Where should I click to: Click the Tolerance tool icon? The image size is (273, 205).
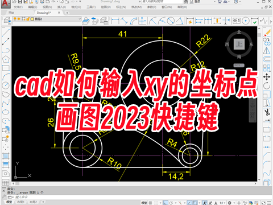237,20
